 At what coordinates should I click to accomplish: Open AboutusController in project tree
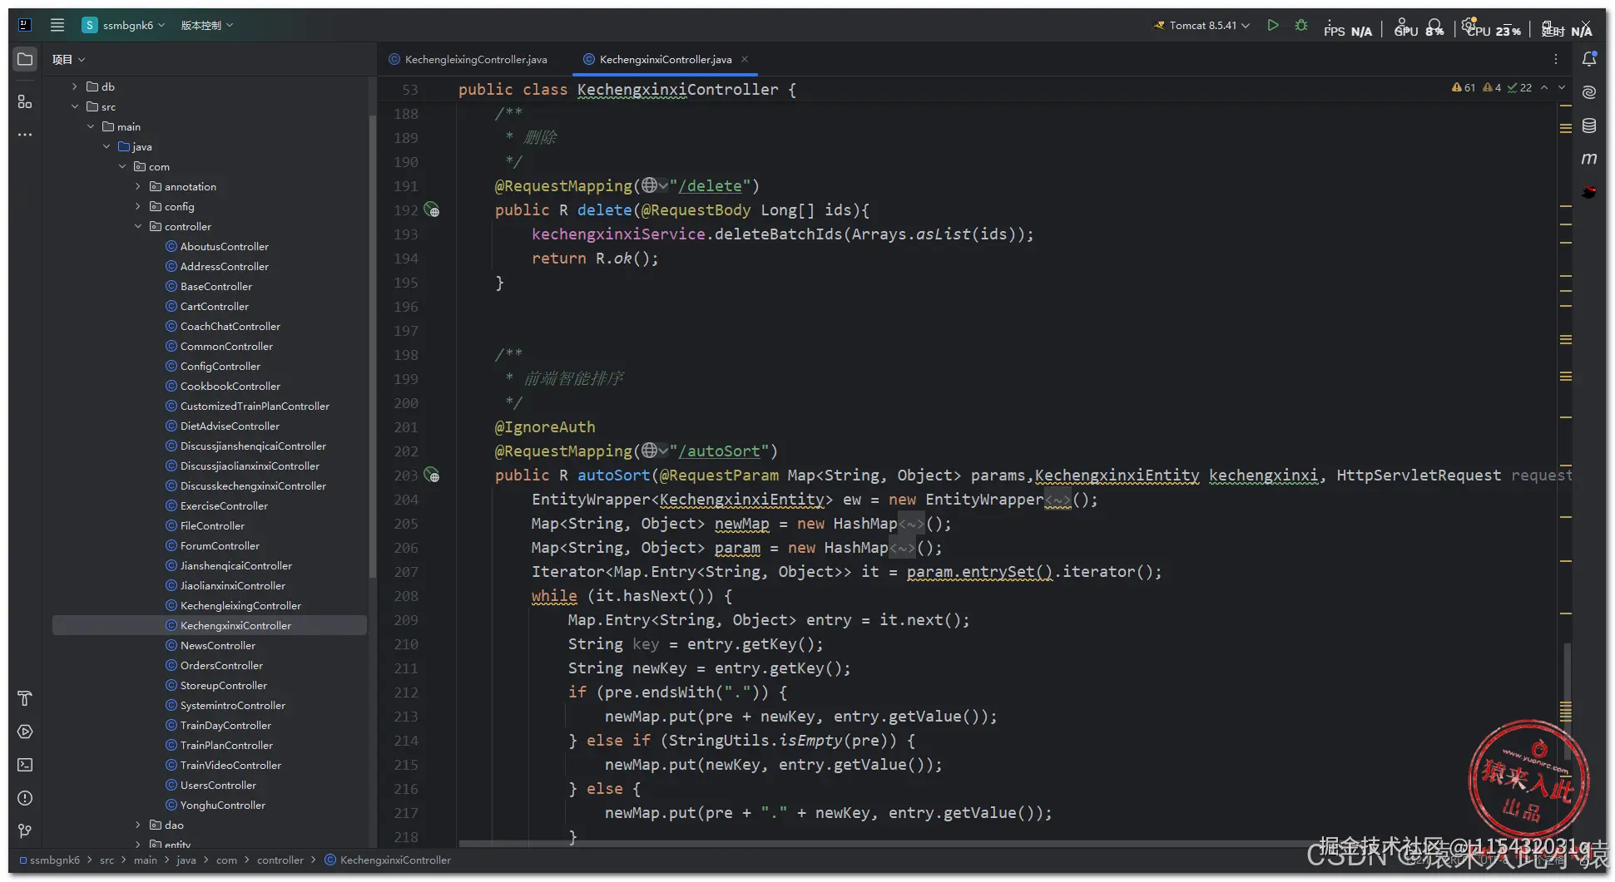point(224,246)
